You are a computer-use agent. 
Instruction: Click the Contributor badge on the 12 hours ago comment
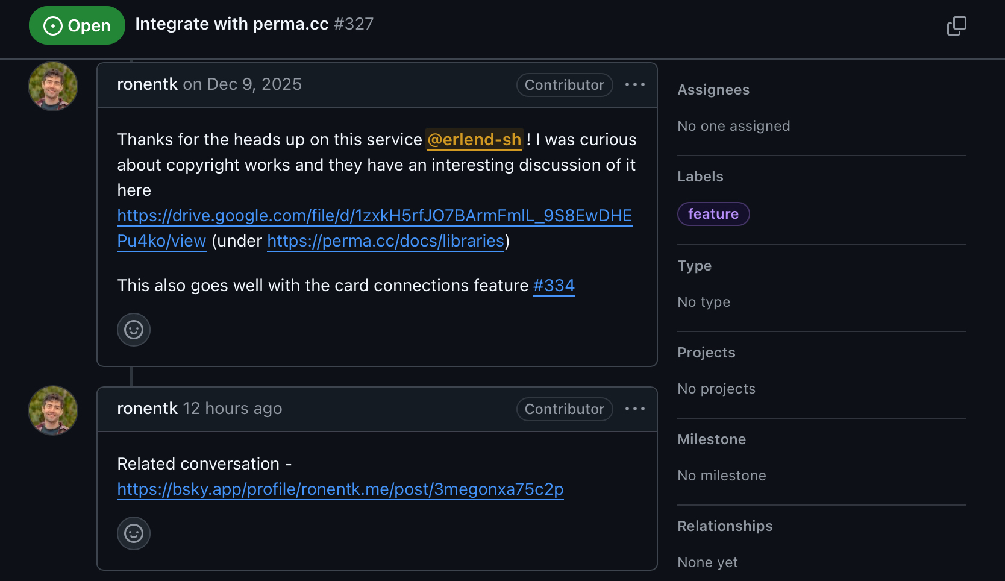pyautogui.click(x=564, y=409)
